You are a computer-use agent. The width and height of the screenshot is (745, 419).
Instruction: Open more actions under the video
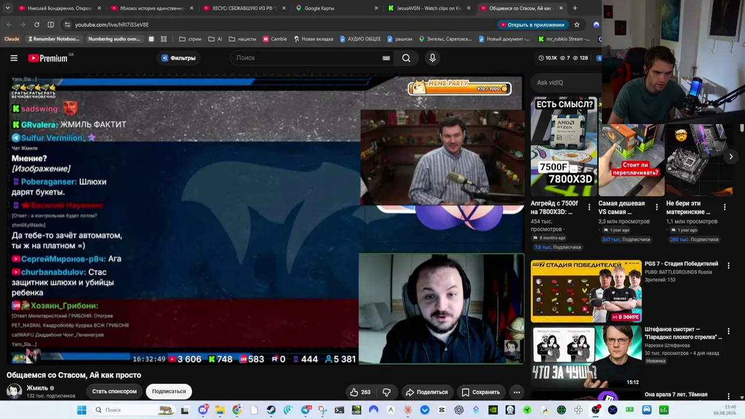pos(516,392)
